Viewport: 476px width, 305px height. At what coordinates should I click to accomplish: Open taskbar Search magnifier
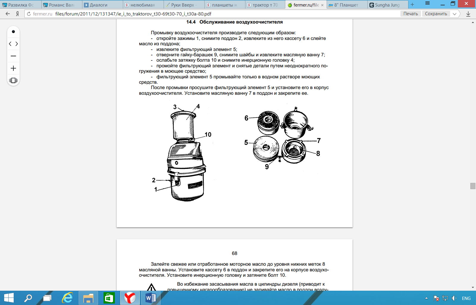[x=28, y=298]
